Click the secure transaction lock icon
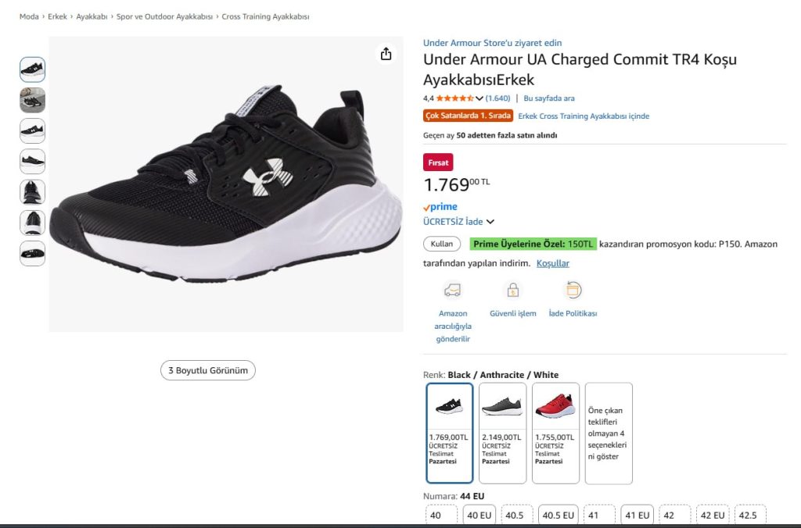This screenshot has height=528, width=801. [x=513, y=291]
